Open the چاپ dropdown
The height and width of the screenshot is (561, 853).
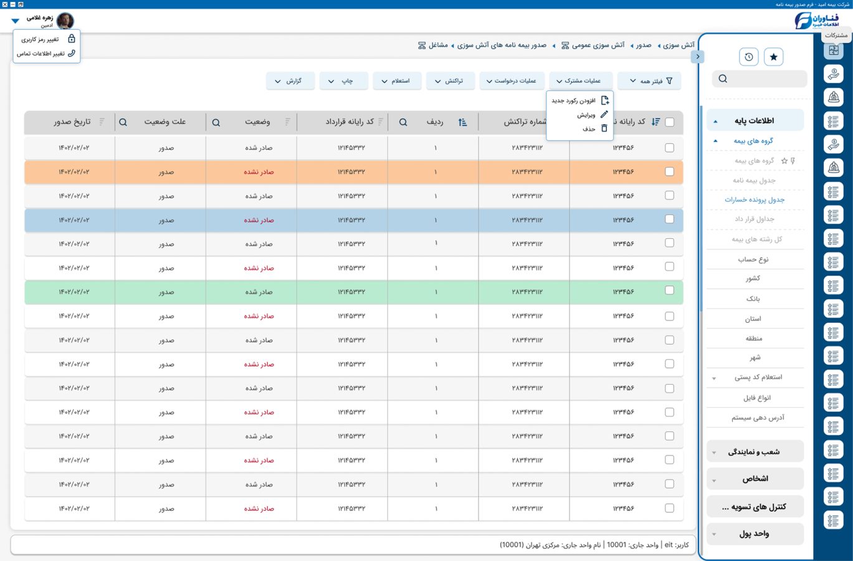343,81
